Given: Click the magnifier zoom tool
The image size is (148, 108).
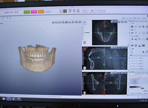Looking at the screenshot, I should coord(132,52).
